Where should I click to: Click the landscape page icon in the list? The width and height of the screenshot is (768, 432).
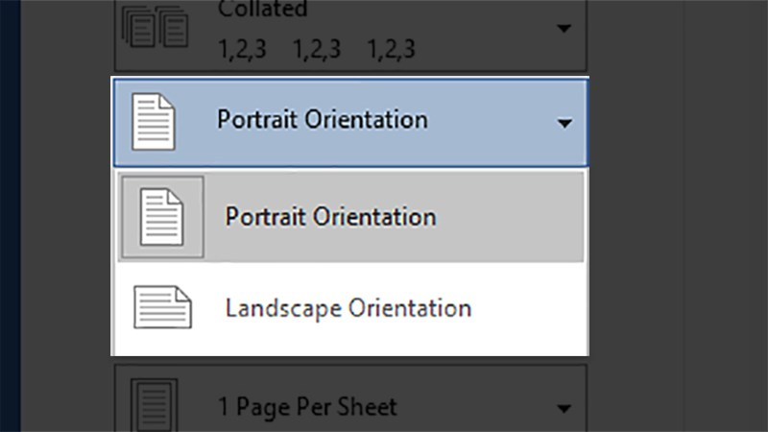click(x=161, y=308)
